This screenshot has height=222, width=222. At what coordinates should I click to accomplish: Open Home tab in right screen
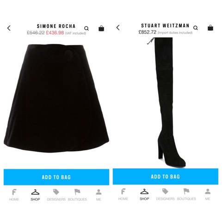tap(123, 194)
